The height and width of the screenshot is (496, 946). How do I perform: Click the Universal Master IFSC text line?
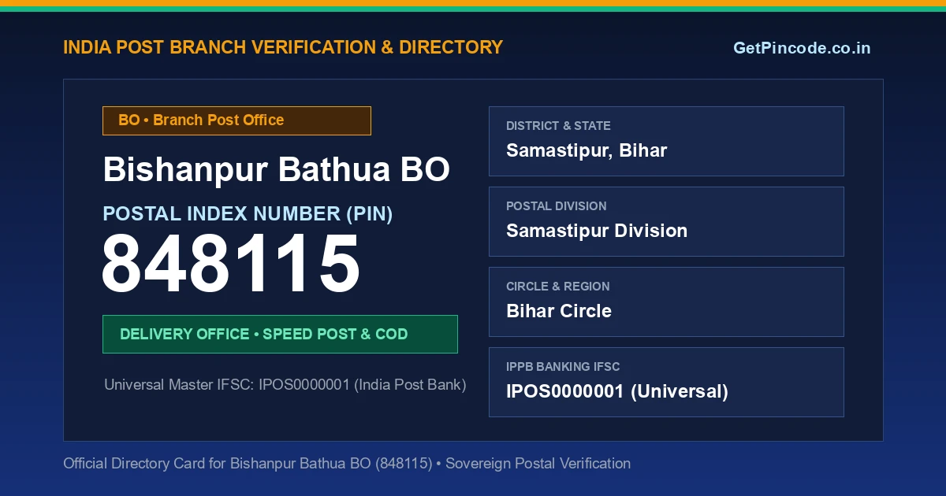(285, 385)
